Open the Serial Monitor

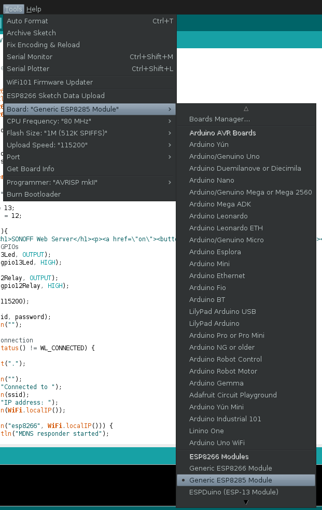coord(90,57)
